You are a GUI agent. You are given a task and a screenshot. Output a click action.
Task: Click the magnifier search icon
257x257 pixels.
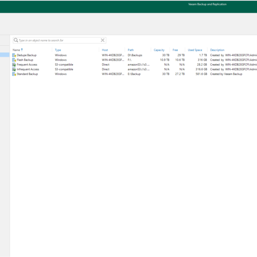point(16,40)
